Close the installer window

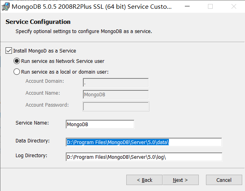pos(234,6)
